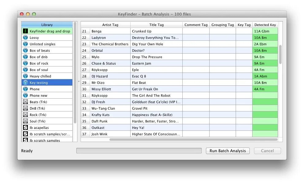304x184 pixels.
Task: Click the Lossy playlist icon
Action: click(x=25, y=37)
